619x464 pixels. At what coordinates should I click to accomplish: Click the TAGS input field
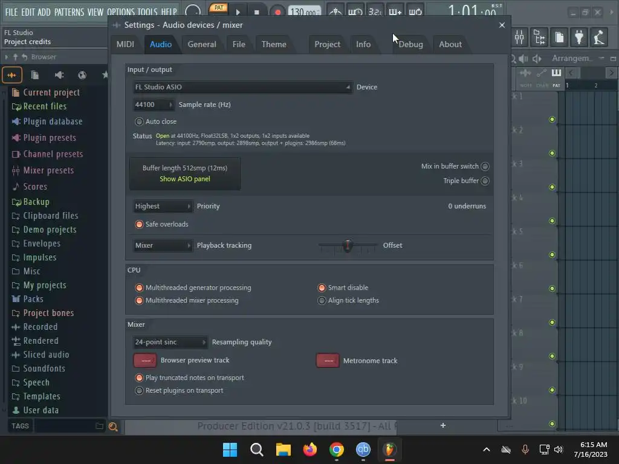65,426
